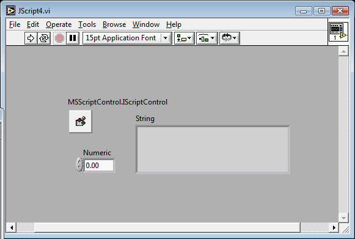The height and width of the screenshot is (239, 355).
Task: Click the vertical scrollbar up arrow
Action: point(343,51)
